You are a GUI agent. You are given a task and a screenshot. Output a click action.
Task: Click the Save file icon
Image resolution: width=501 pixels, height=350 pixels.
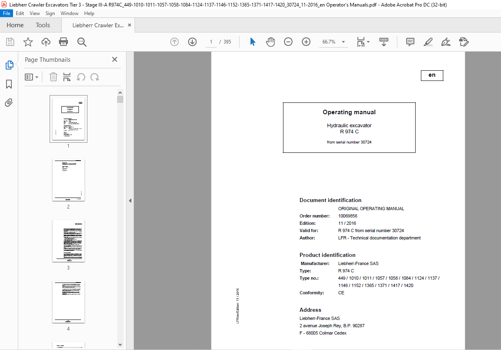(10, 42)
